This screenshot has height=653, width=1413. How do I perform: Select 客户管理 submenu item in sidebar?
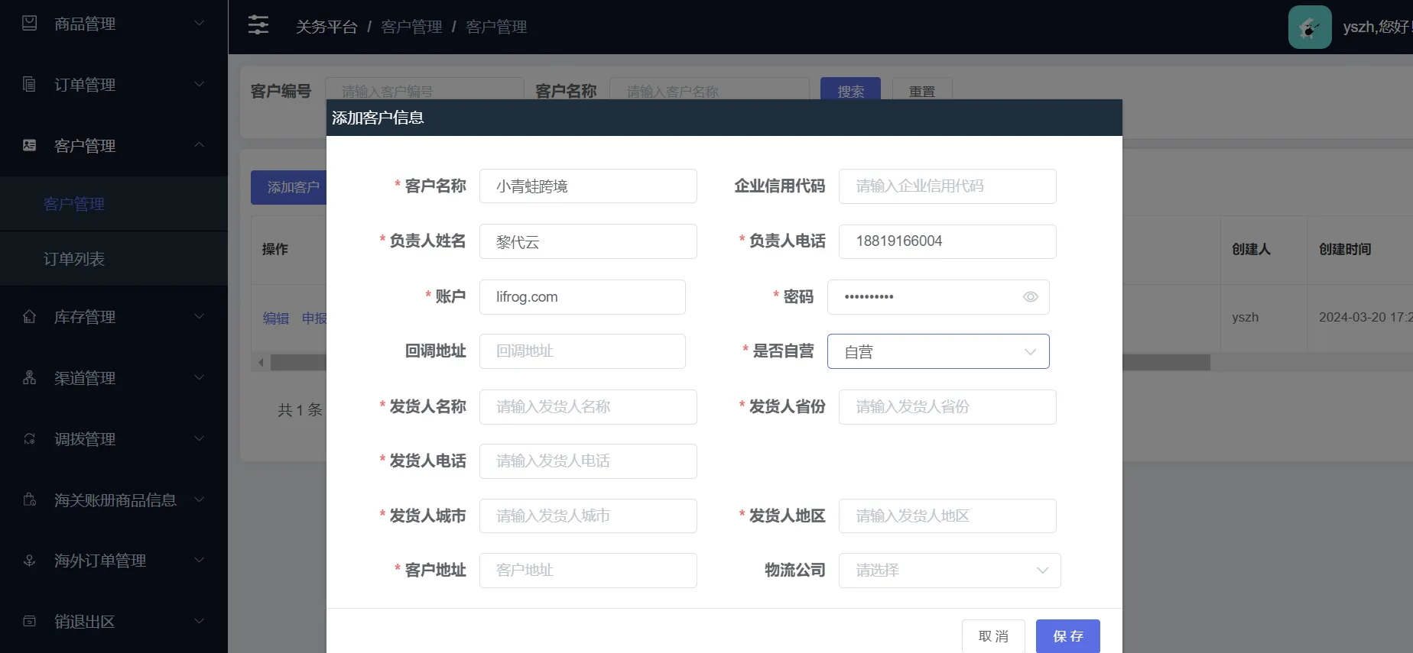[74, 204]
